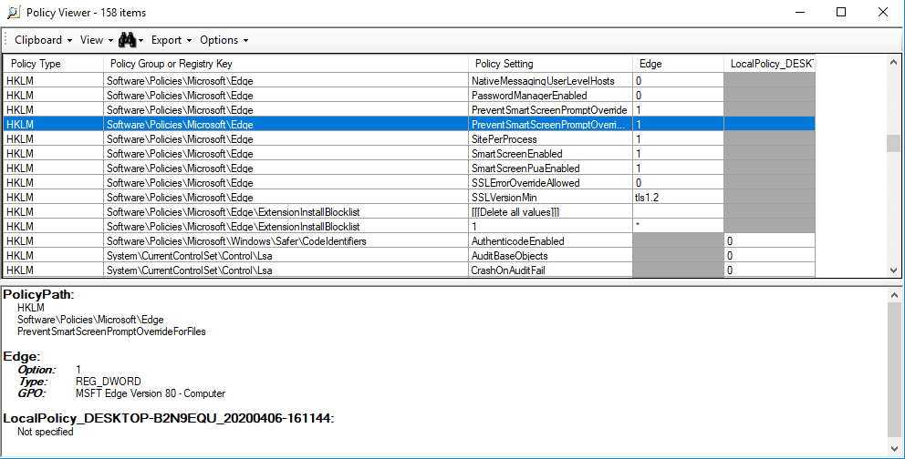Close the Policy Viewer window
Viewport: 905px width, 459px height.
point(883,12)
